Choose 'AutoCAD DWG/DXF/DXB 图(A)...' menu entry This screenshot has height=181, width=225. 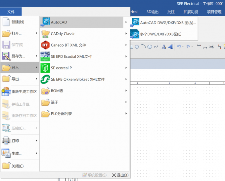coord(163,22)
